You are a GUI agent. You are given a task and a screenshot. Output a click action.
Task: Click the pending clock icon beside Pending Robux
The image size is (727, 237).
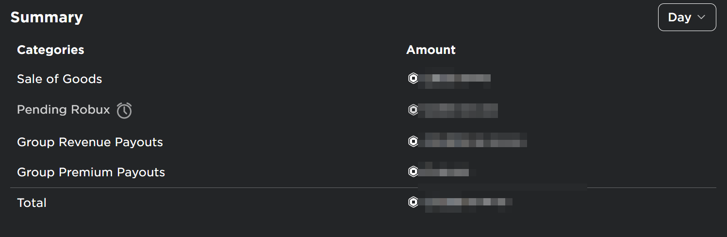pyautogui.click(x=124, y=110)
